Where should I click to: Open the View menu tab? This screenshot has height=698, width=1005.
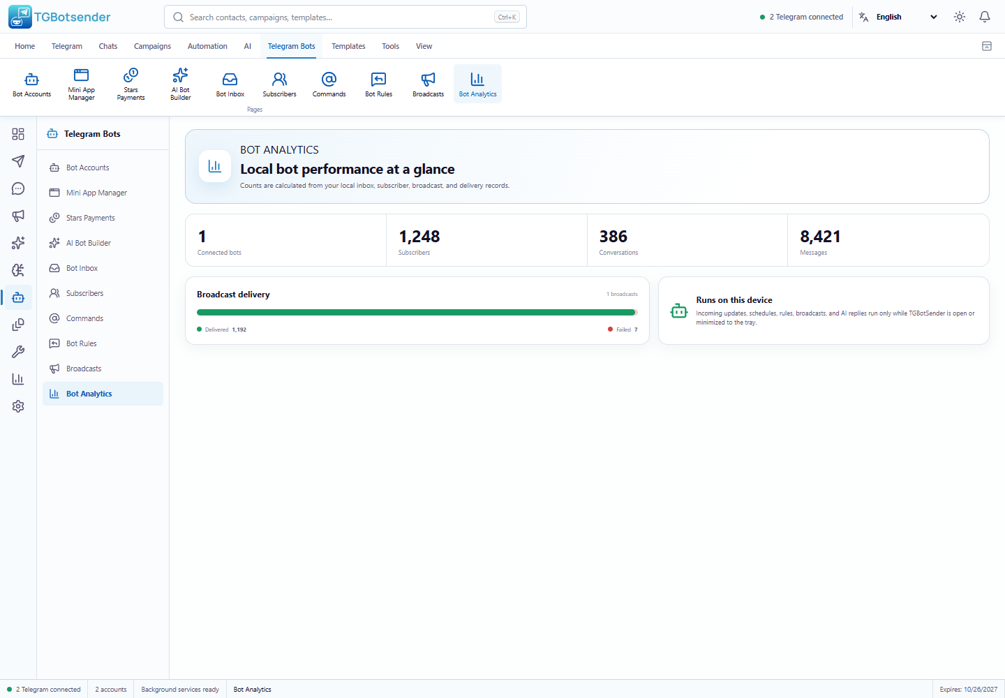tap(424, 46)
